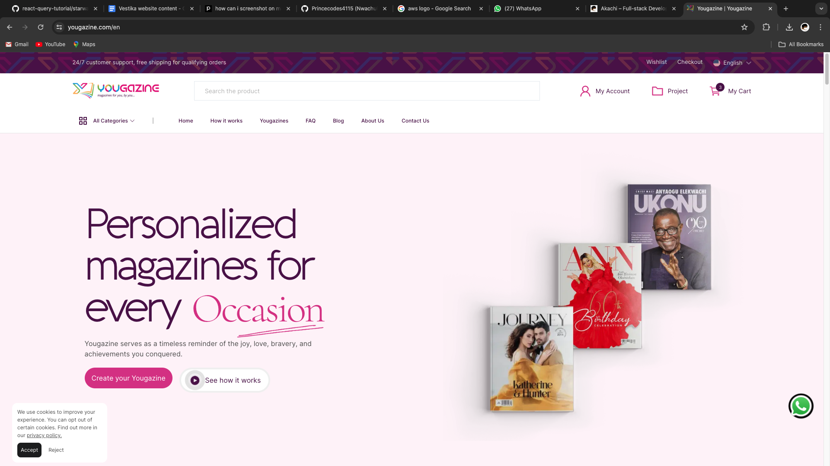The image size is (830, 466).
Task: Open Blog nav item
Action: pos(338,121)
